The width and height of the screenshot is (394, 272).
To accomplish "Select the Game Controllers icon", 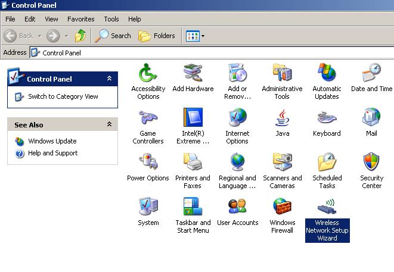I will tap(148, 117).
